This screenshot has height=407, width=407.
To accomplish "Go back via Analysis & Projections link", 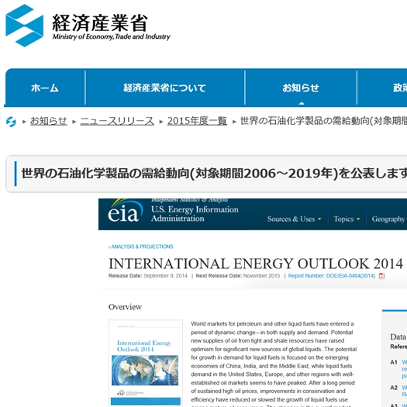I will (x=140, y=247).
